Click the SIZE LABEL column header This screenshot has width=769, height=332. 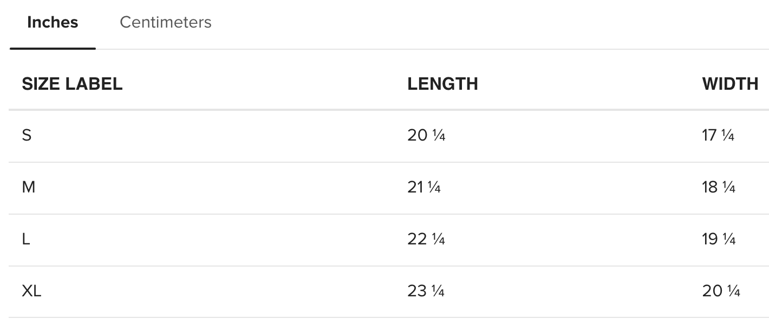[72, 84]
